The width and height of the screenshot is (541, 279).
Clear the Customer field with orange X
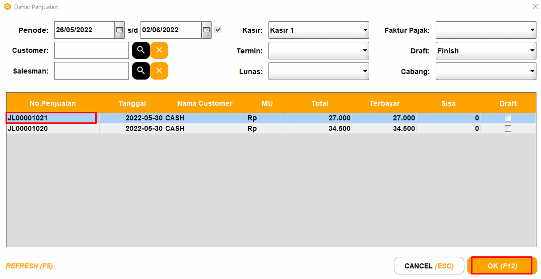point(159,50)
